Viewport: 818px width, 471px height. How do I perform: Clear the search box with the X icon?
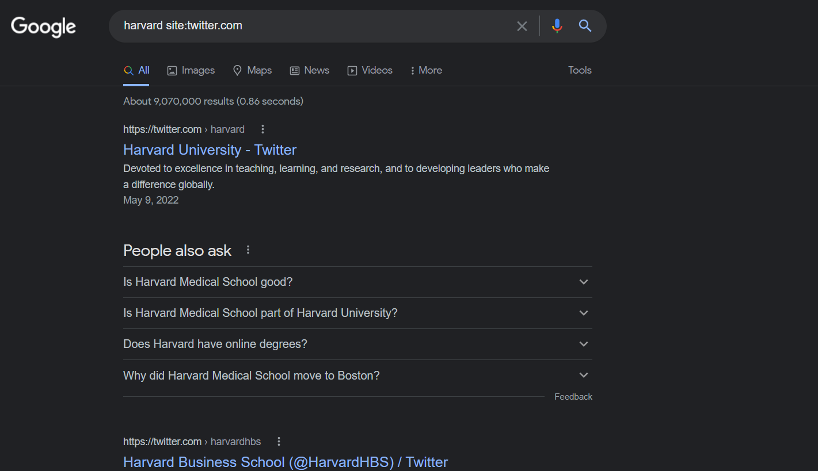522,26
